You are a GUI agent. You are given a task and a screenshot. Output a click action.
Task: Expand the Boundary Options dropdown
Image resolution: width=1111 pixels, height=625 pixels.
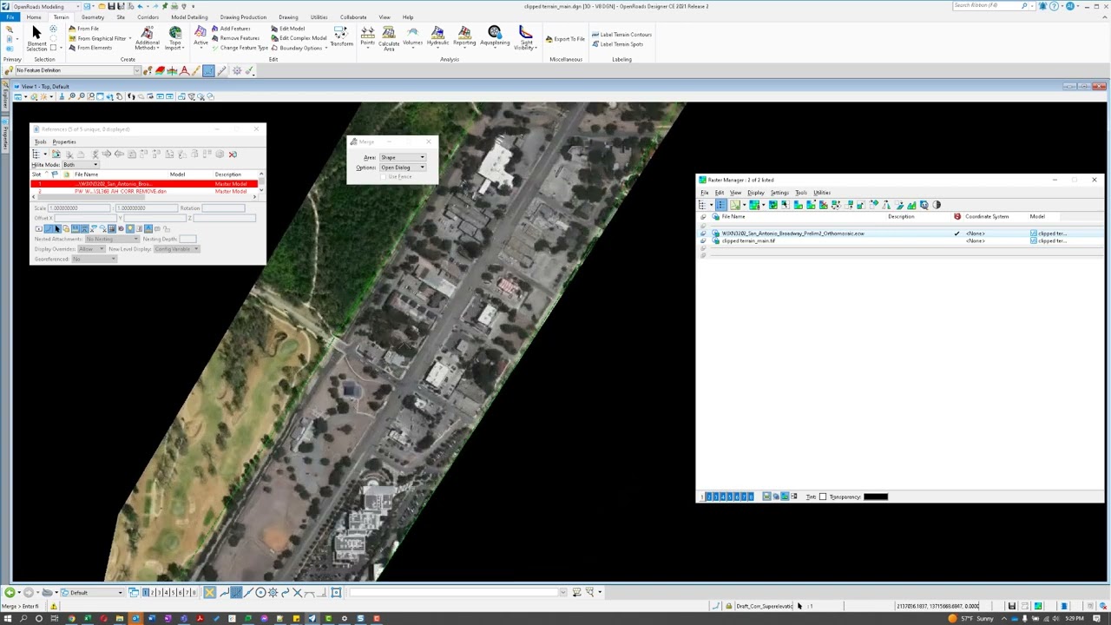point(302,48)
